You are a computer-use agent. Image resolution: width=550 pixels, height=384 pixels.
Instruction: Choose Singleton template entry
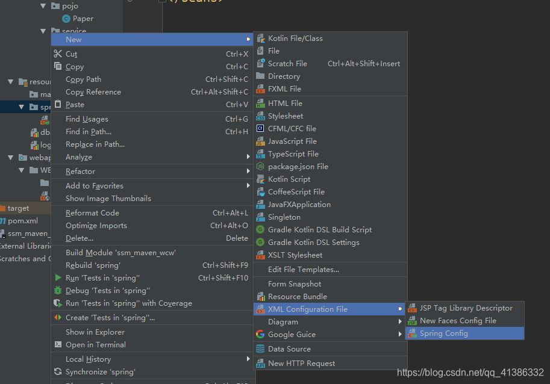(x=330, y=217)
